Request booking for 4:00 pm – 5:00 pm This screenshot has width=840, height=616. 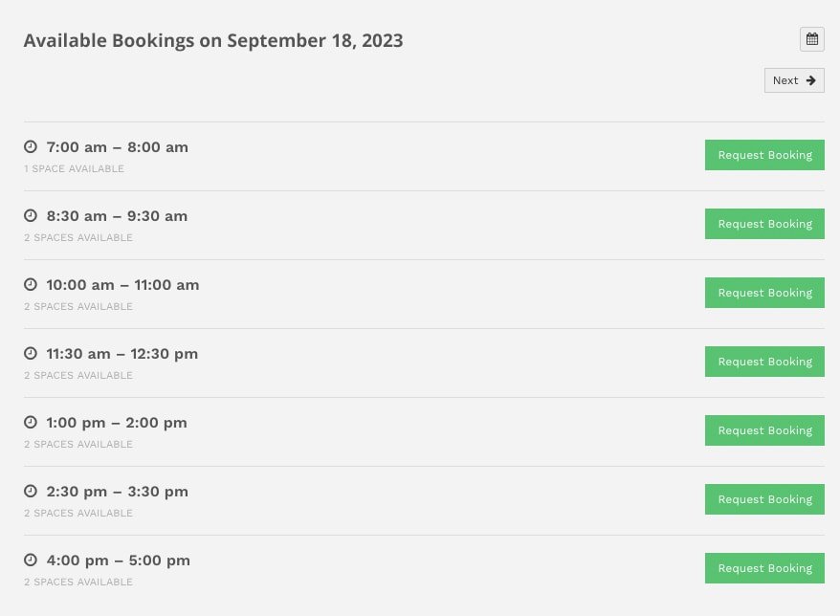click(764, 568)
